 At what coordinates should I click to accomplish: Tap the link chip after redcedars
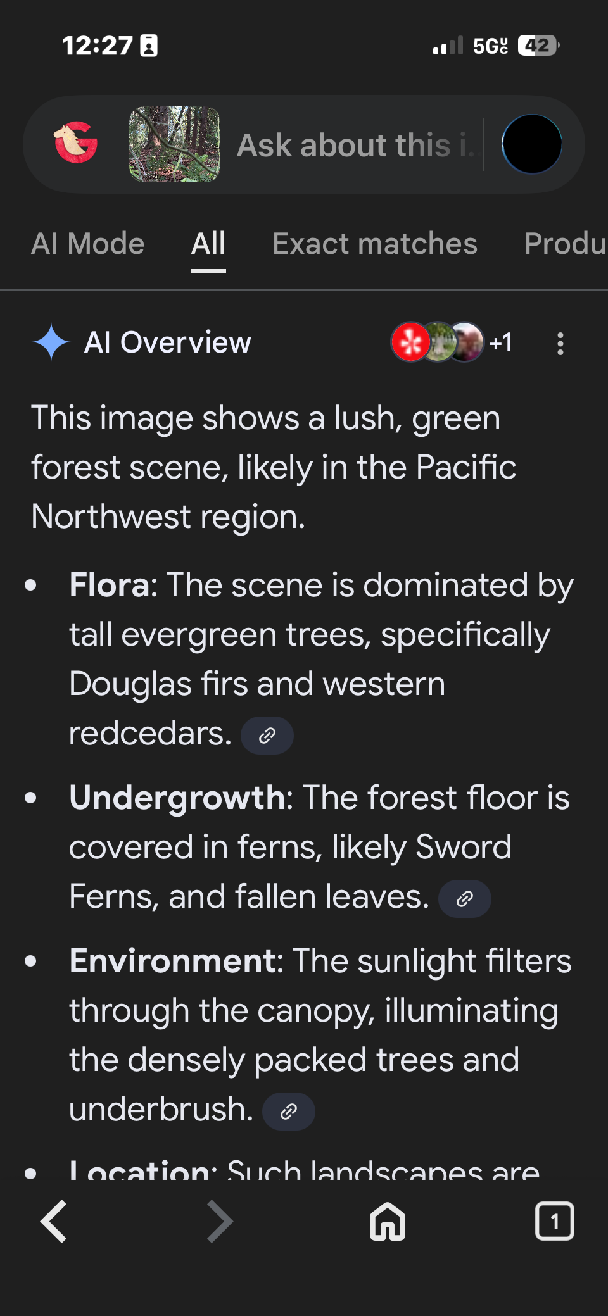[x=267, y=735]
